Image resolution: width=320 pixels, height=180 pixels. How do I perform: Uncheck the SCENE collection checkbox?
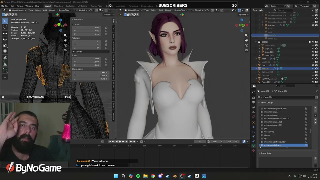(x=310, y=42)
